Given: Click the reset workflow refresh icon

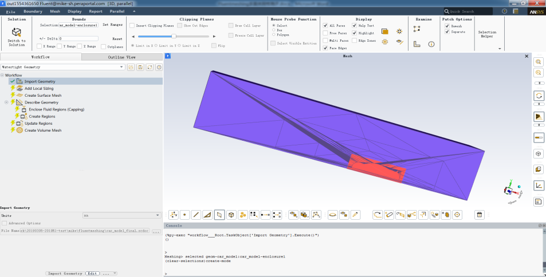Looking at the screenshot, I should point(150,67).
